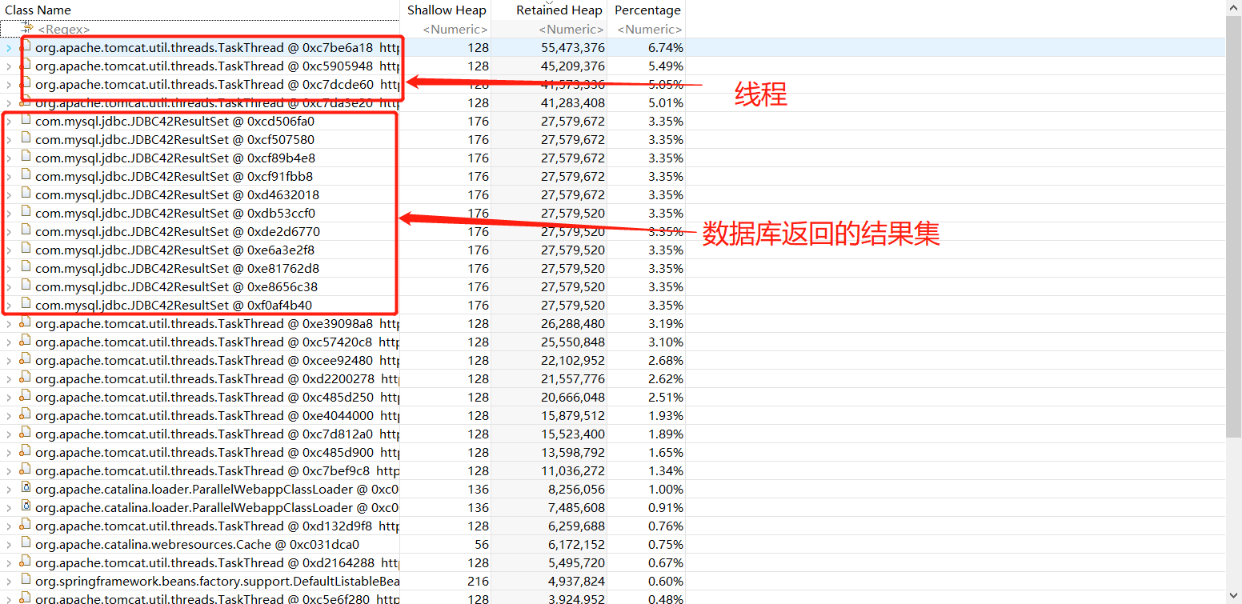Expand the TaskThread 0xc7d812a0 row
Viewport: 1242px width, 604px height.
point(9,434)
